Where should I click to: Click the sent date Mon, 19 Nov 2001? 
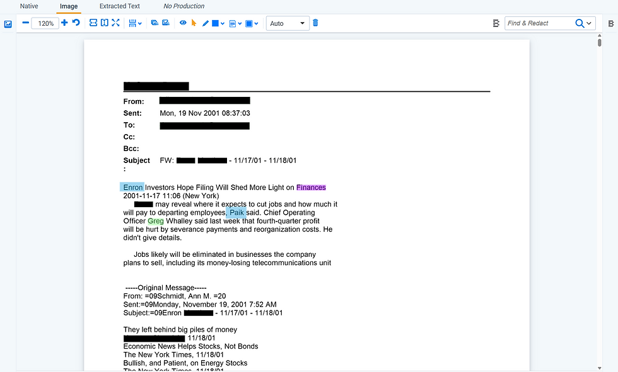click(204, 113)
